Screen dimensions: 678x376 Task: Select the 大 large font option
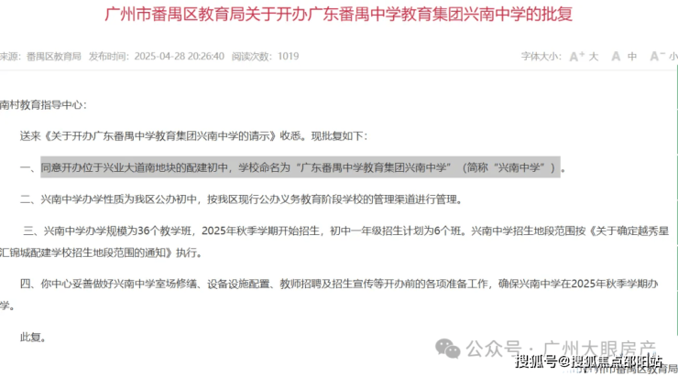tap(594, 57)
